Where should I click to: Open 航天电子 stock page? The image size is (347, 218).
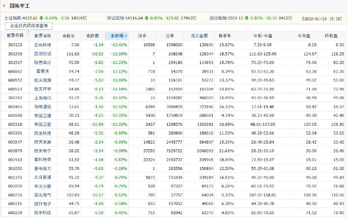43,151
